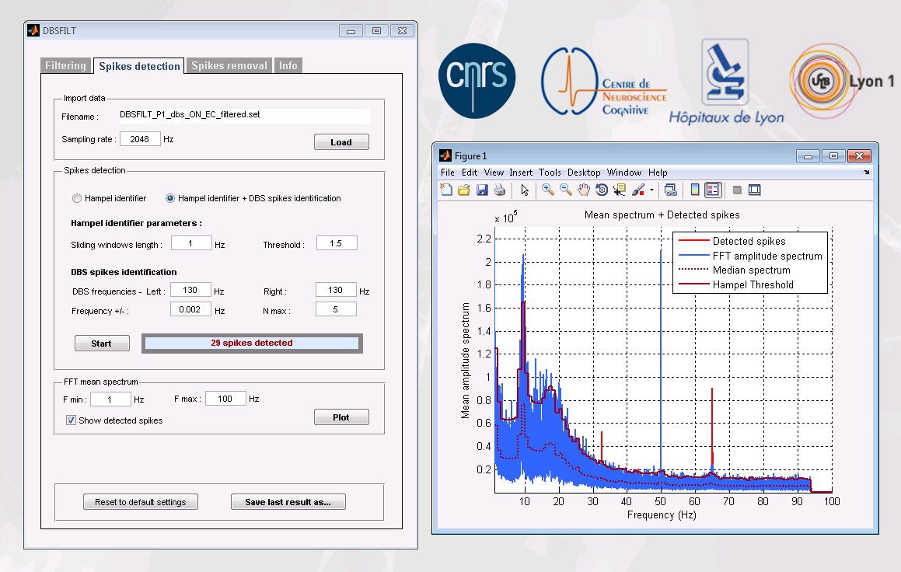This screenshot has height=572, width=901.
Task: Click Open File folder icon in Figure 1
Action: click(464, 190)
